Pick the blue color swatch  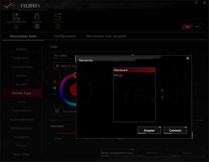point(55,94)
